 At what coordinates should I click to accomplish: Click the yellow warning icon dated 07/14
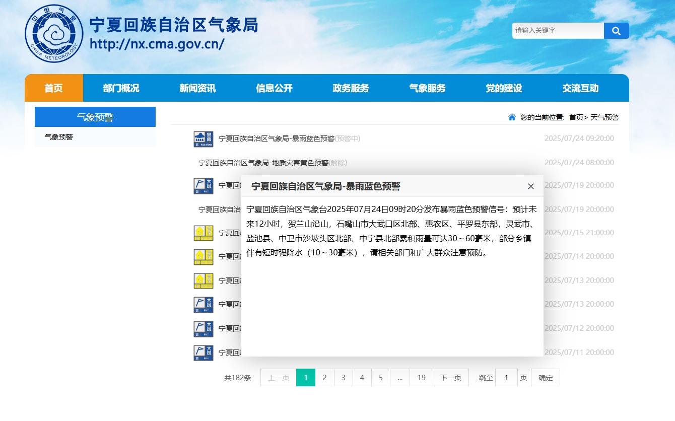pyautogui.click(x=204, y=257)
